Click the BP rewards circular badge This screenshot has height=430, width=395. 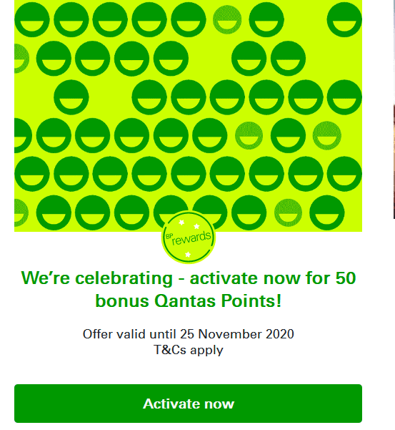188,238
